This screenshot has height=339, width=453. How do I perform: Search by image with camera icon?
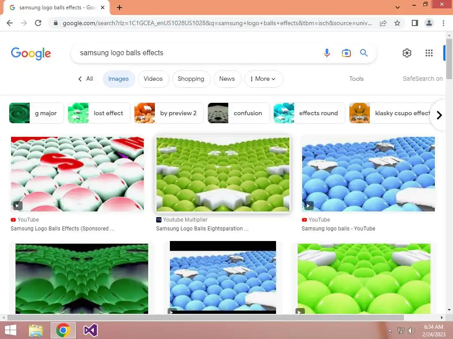346,53
